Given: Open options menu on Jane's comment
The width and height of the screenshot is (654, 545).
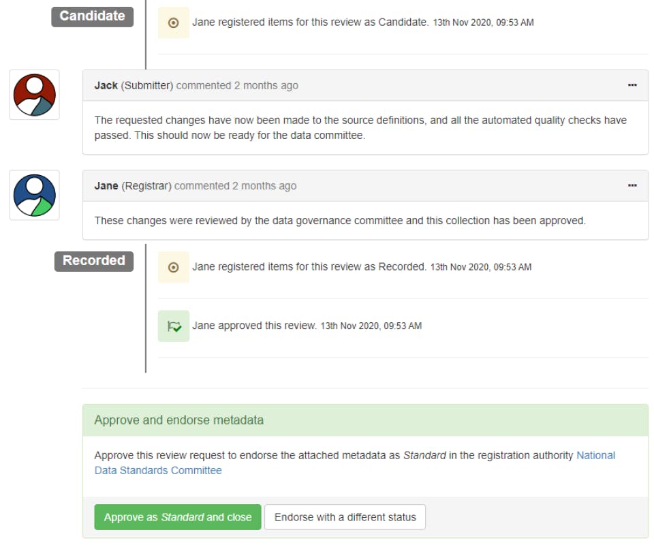Looking at the screenshot, I should (x=632, y=185).
